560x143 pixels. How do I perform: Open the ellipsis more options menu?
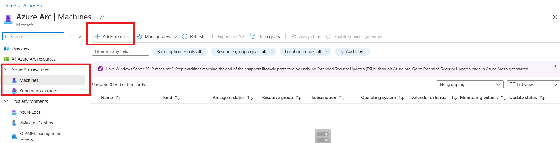[x=113, y=17]
